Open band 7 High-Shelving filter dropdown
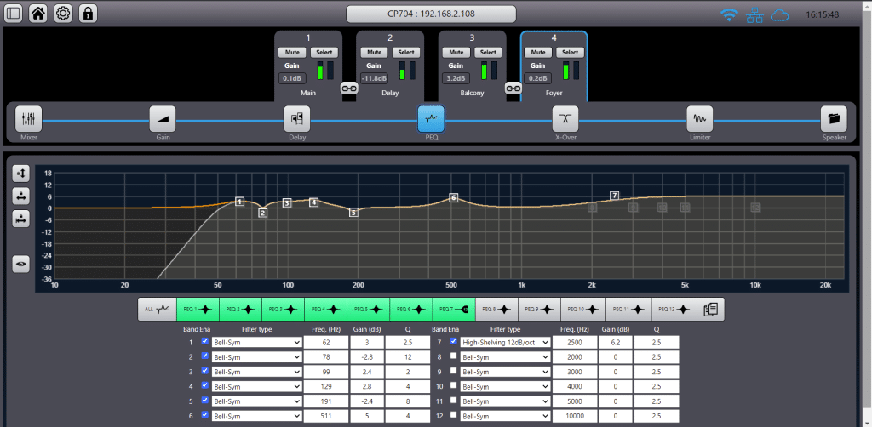872x427 pixels. click(506, 343)
